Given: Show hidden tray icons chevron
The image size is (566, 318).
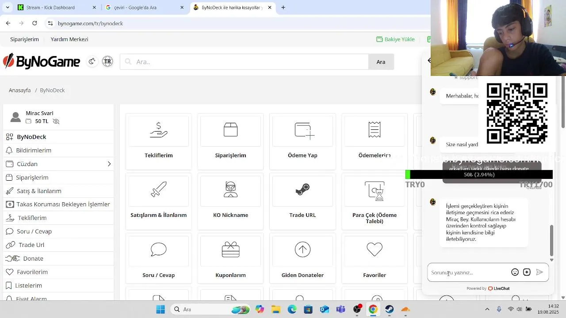Looking at the screenshot, I should 487,309.
